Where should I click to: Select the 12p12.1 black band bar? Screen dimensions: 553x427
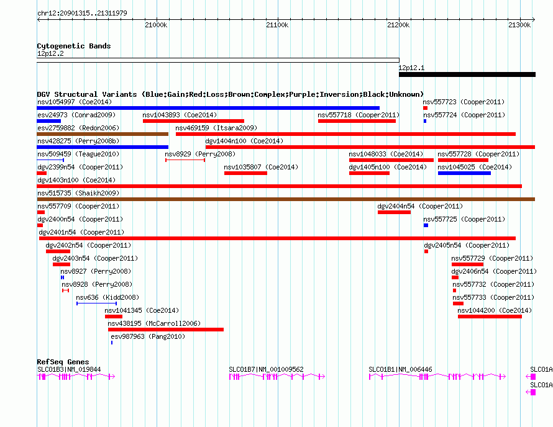coord(467,74)
